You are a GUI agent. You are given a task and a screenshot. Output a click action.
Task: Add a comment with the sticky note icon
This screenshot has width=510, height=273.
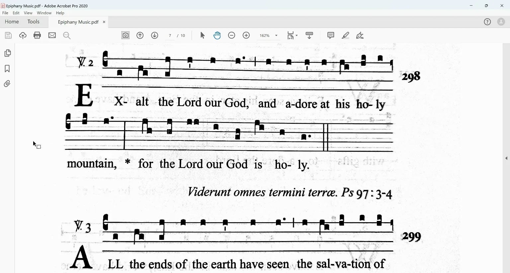point(331,36)
